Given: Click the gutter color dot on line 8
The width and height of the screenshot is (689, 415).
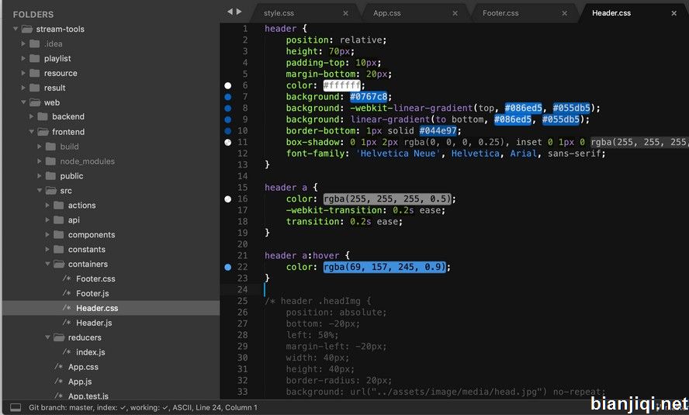Looking at the screenshot, I should click(x=227, y=108).
